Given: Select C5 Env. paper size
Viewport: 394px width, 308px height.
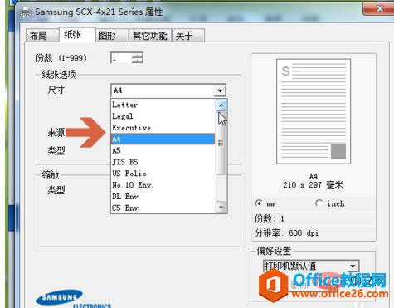Looking at the screenshot, I should 163,208.
